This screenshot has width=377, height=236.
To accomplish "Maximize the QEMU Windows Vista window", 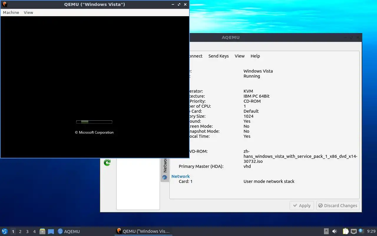I will [x=179, y=4].
